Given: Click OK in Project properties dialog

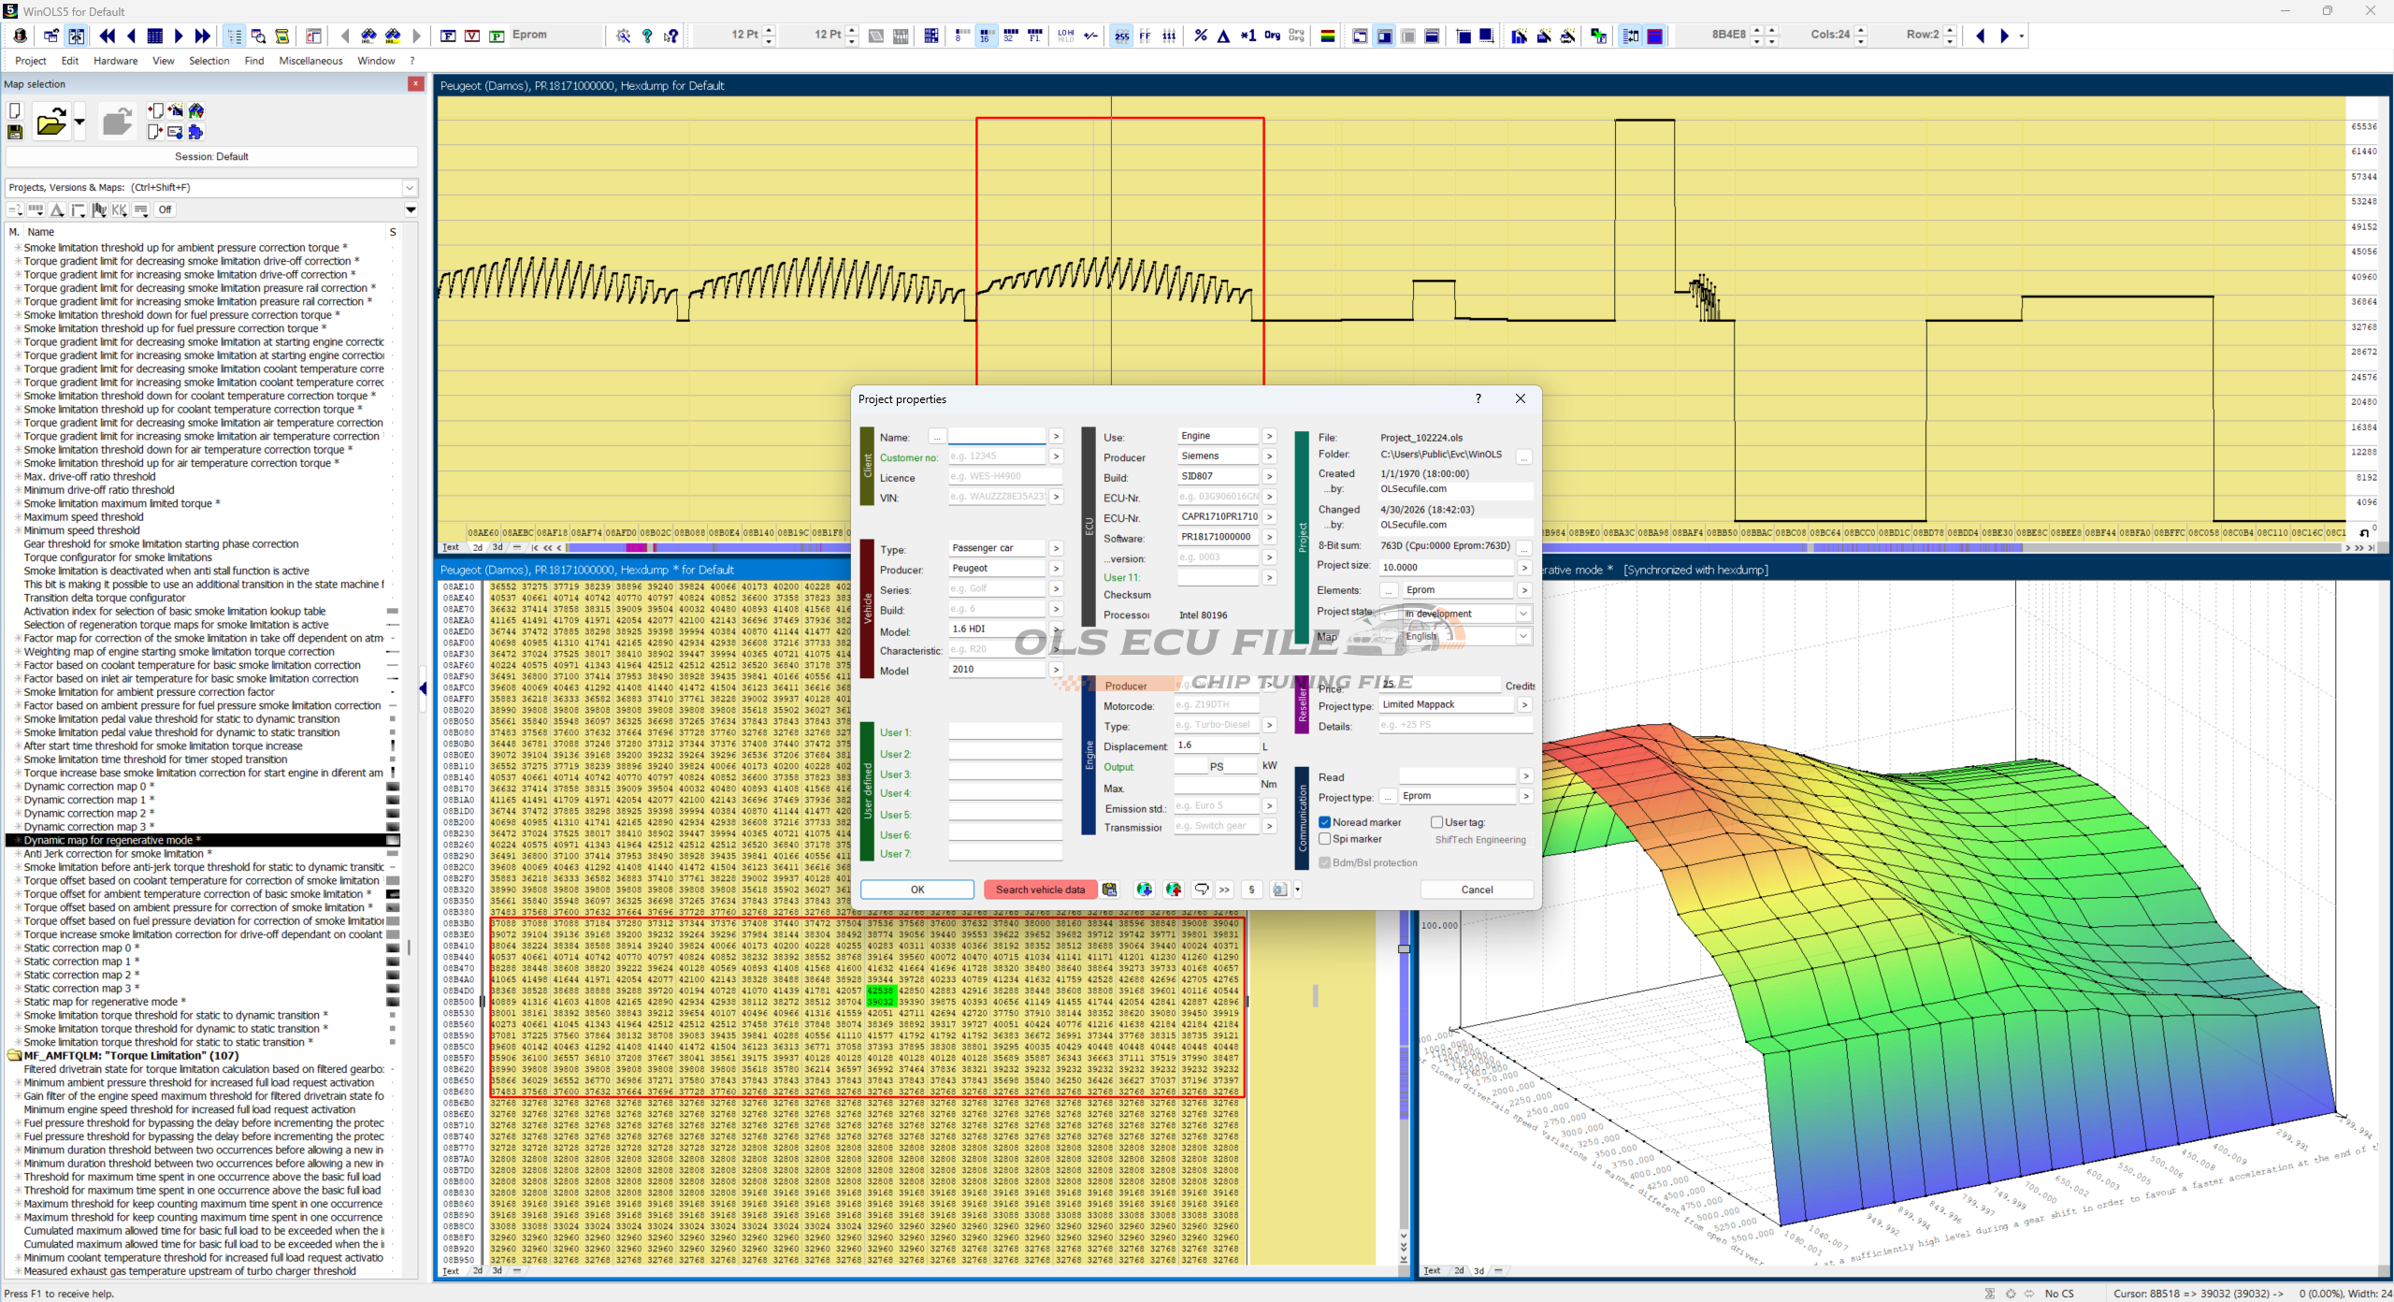Looking at the screenshot, I should (917, 890).
